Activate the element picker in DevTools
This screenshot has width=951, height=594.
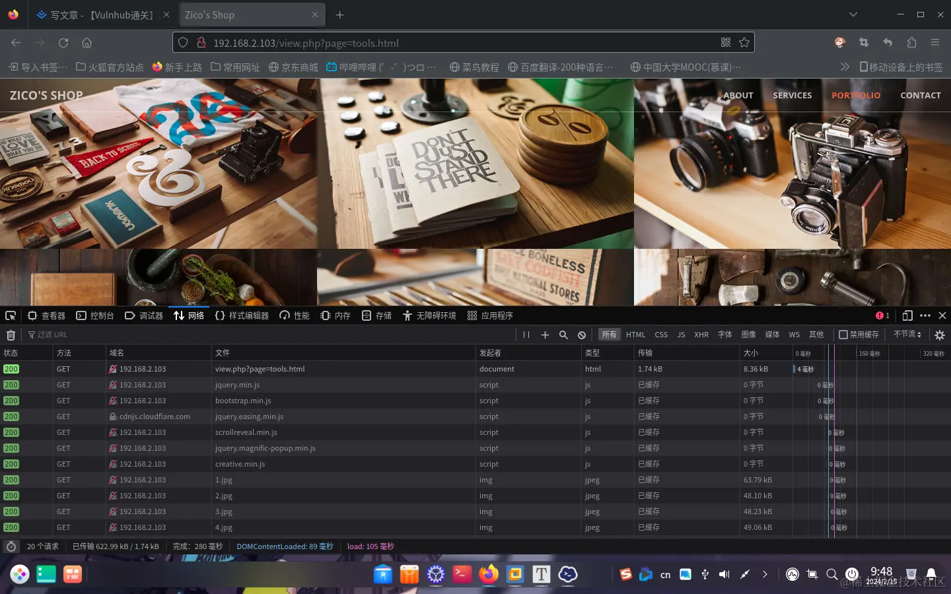point(11,315)
